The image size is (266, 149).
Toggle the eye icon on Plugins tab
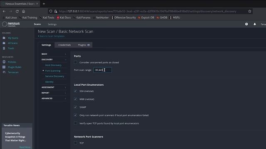coord(89,45)
